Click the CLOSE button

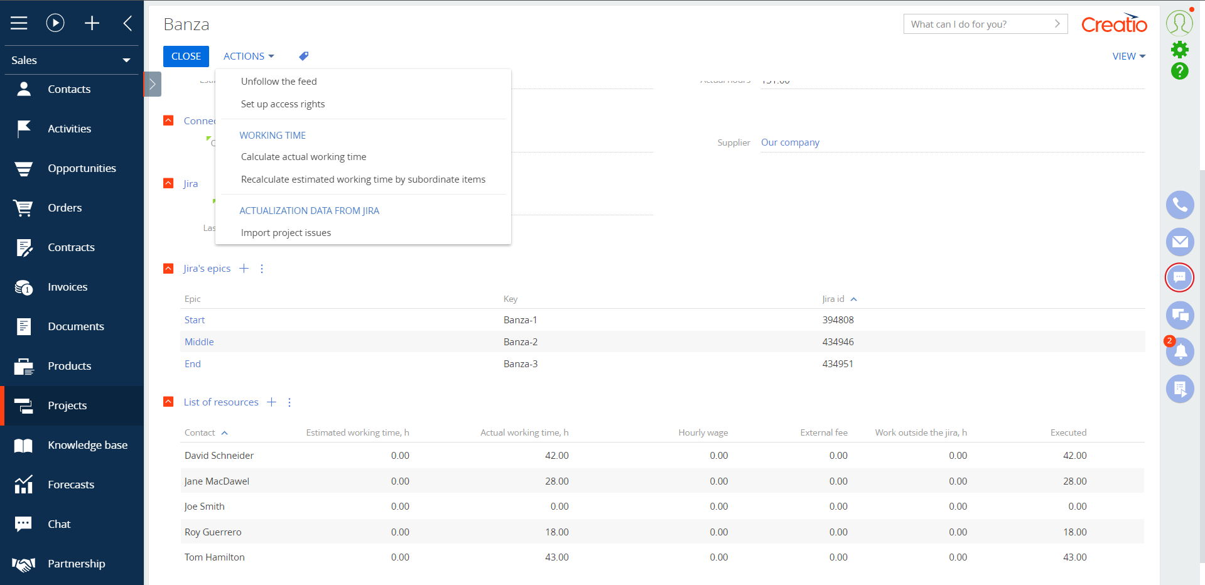(x=186, y=56)
